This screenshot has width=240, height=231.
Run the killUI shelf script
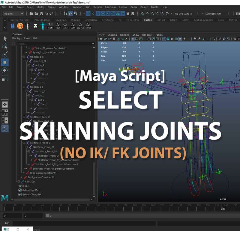click(88, 26)
